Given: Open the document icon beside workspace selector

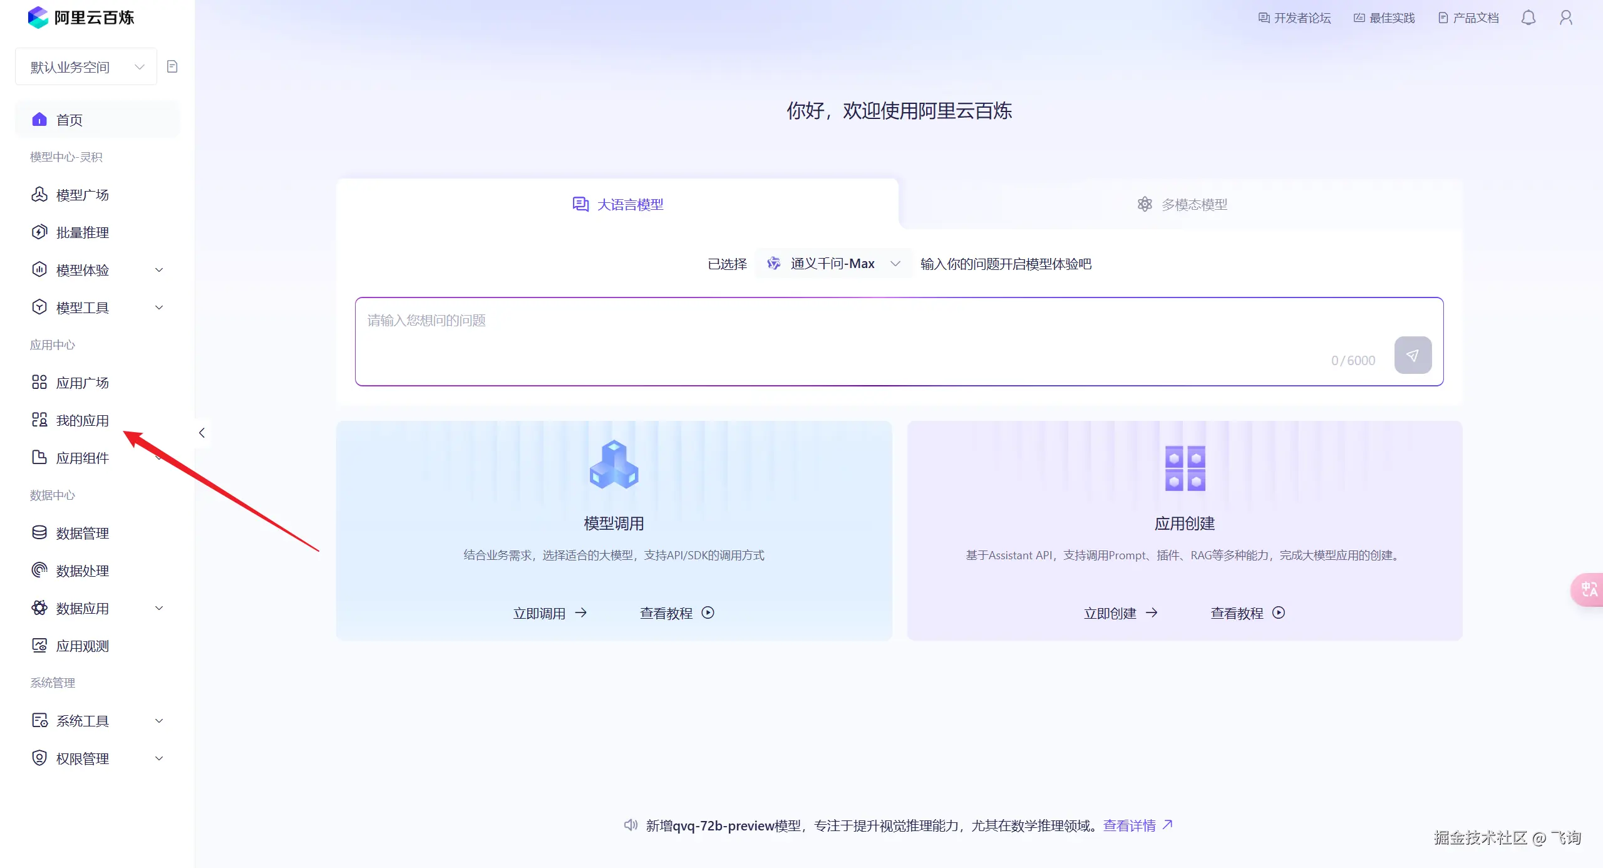Looking at the screenshot, I should (172, 66).
